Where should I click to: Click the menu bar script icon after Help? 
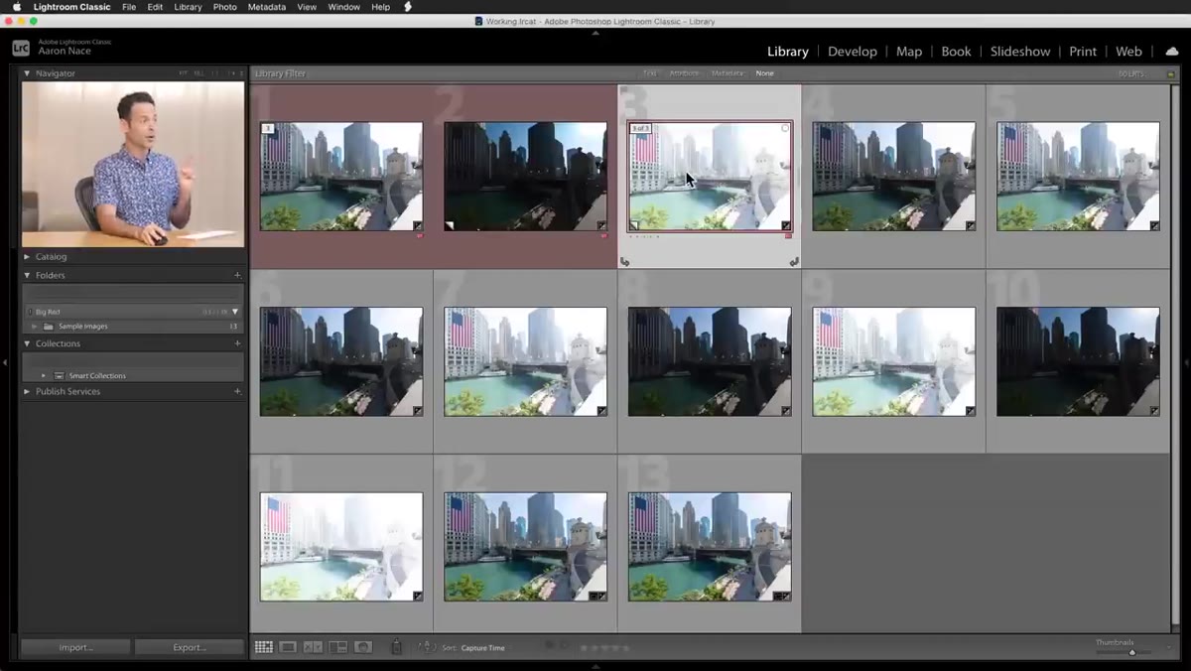[x=408, y=7]
